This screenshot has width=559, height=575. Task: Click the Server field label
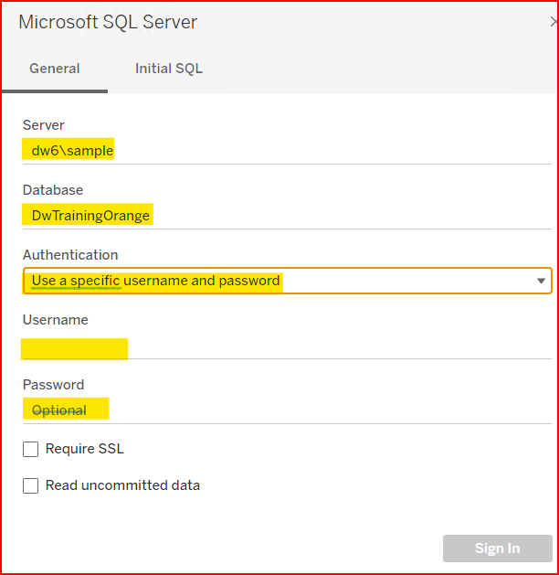[44, 125]
